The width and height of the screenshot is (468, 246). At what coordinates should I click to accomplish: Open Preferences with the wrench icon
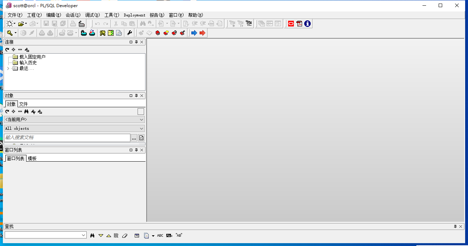(130, 33)
